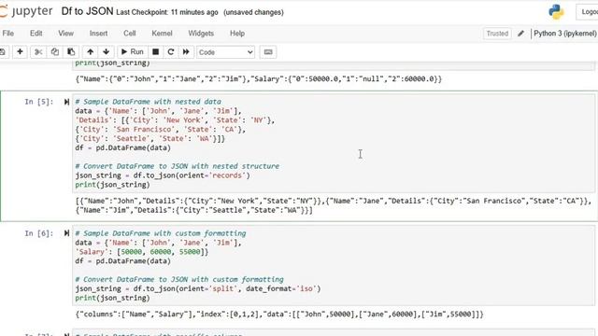Click the output starting with {"columns":["Name","Salary"]
The height and width of the screenshot is (336, 598).
pyautogui.click(x=279, y=314)
